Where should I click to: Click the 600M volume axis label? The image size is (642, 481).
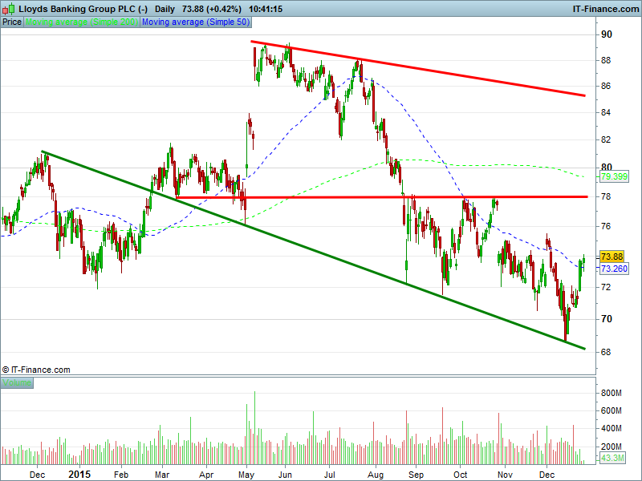612,411
